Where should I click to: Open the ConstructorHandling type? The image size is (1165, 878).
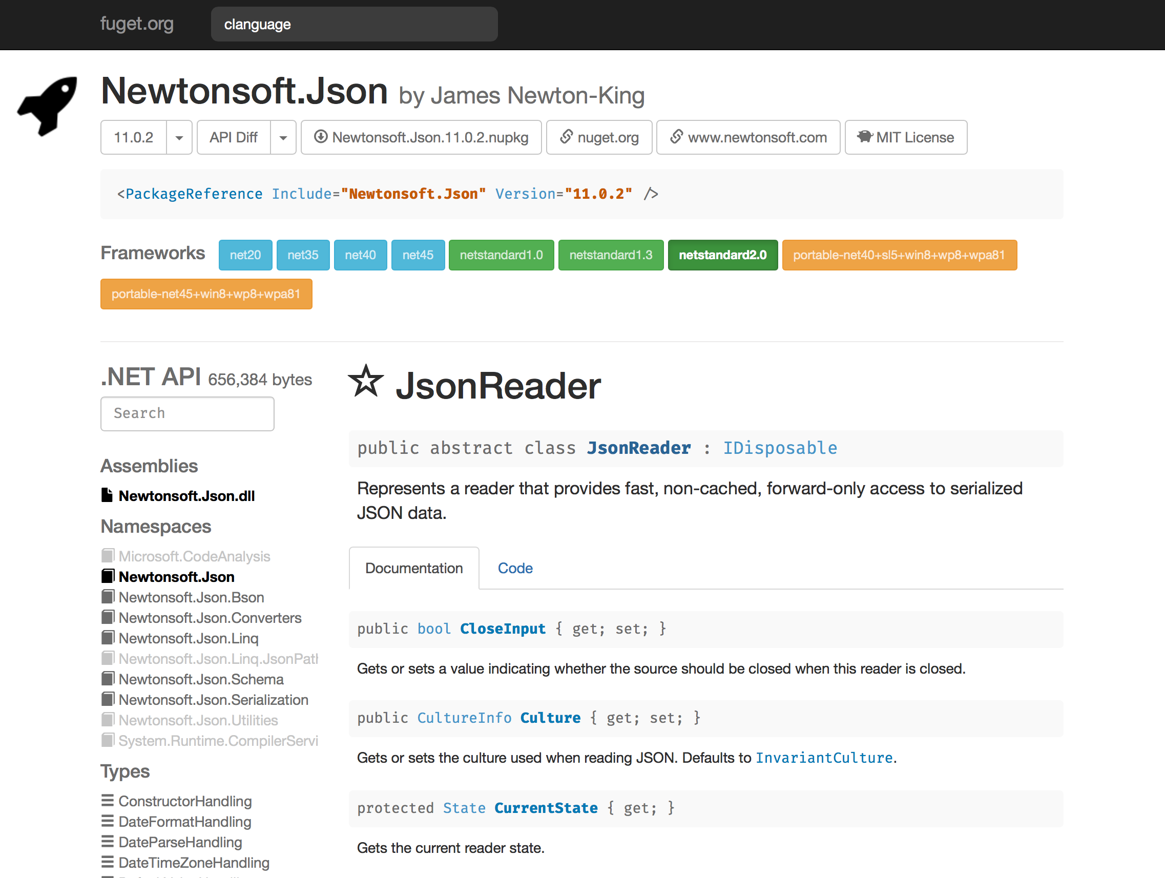[x=185, y=802]
